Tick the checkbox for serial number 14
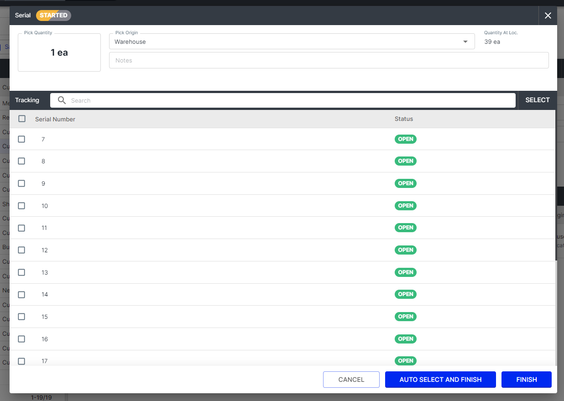The width and height of the screenshot is (564, 401). (x=21, y=295)
